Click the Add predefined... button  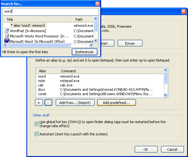click(117, 103)
